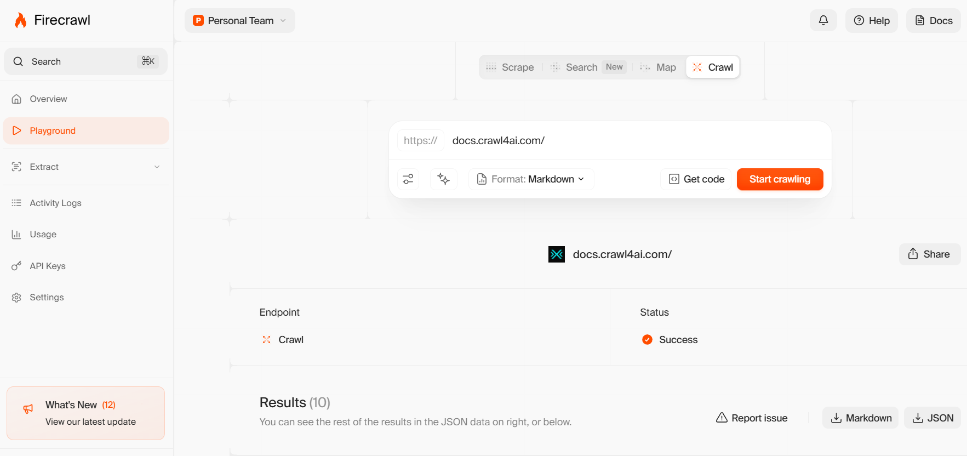
Task: Open the Help button
Action: click(x=871, y=21)
